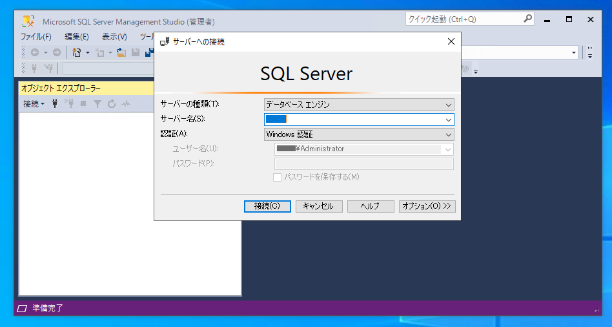This screenshot has height=327, width=612.
Task: Click the Save All icon in toolbar
Action: [x=149, y=52]
